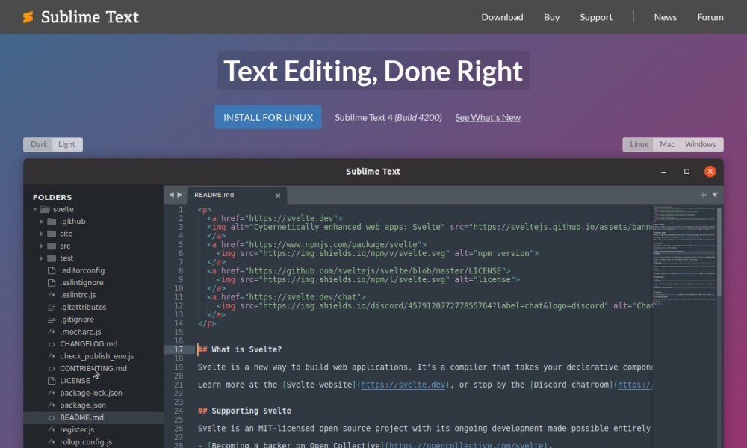
Task: Click line number 1 in the gutter
Action: (181, 210)
